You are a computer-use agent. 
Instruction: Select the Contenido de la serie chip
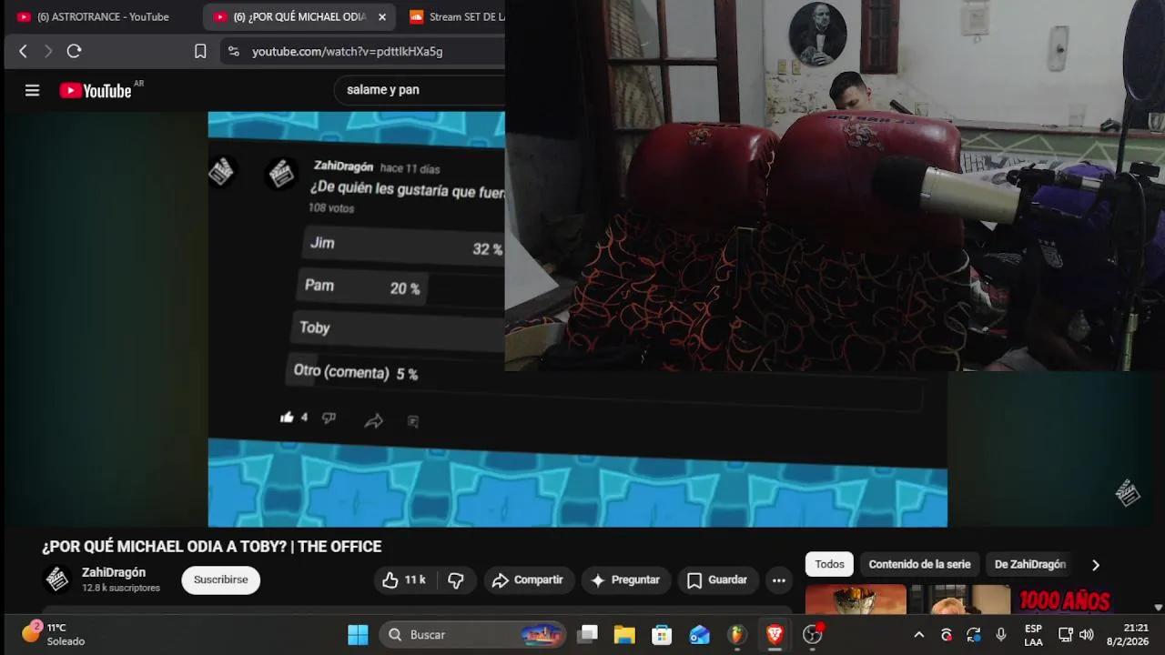(x=919, y=564)
